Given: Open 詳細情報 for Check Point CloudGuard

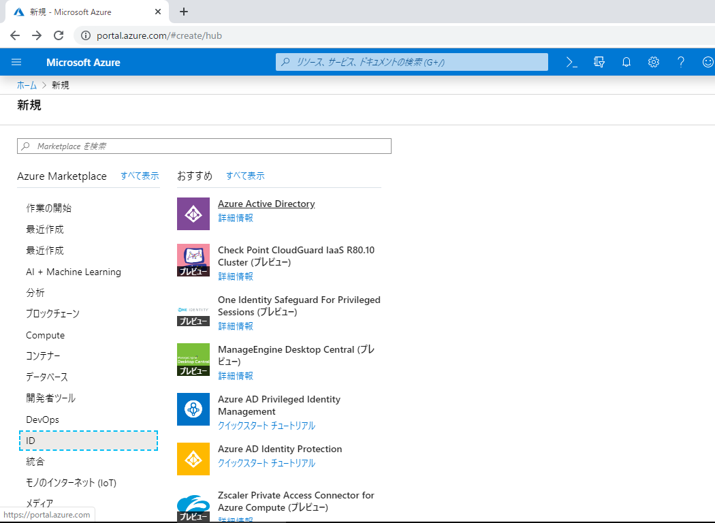Looking at the screenshot, I should 236,276.
